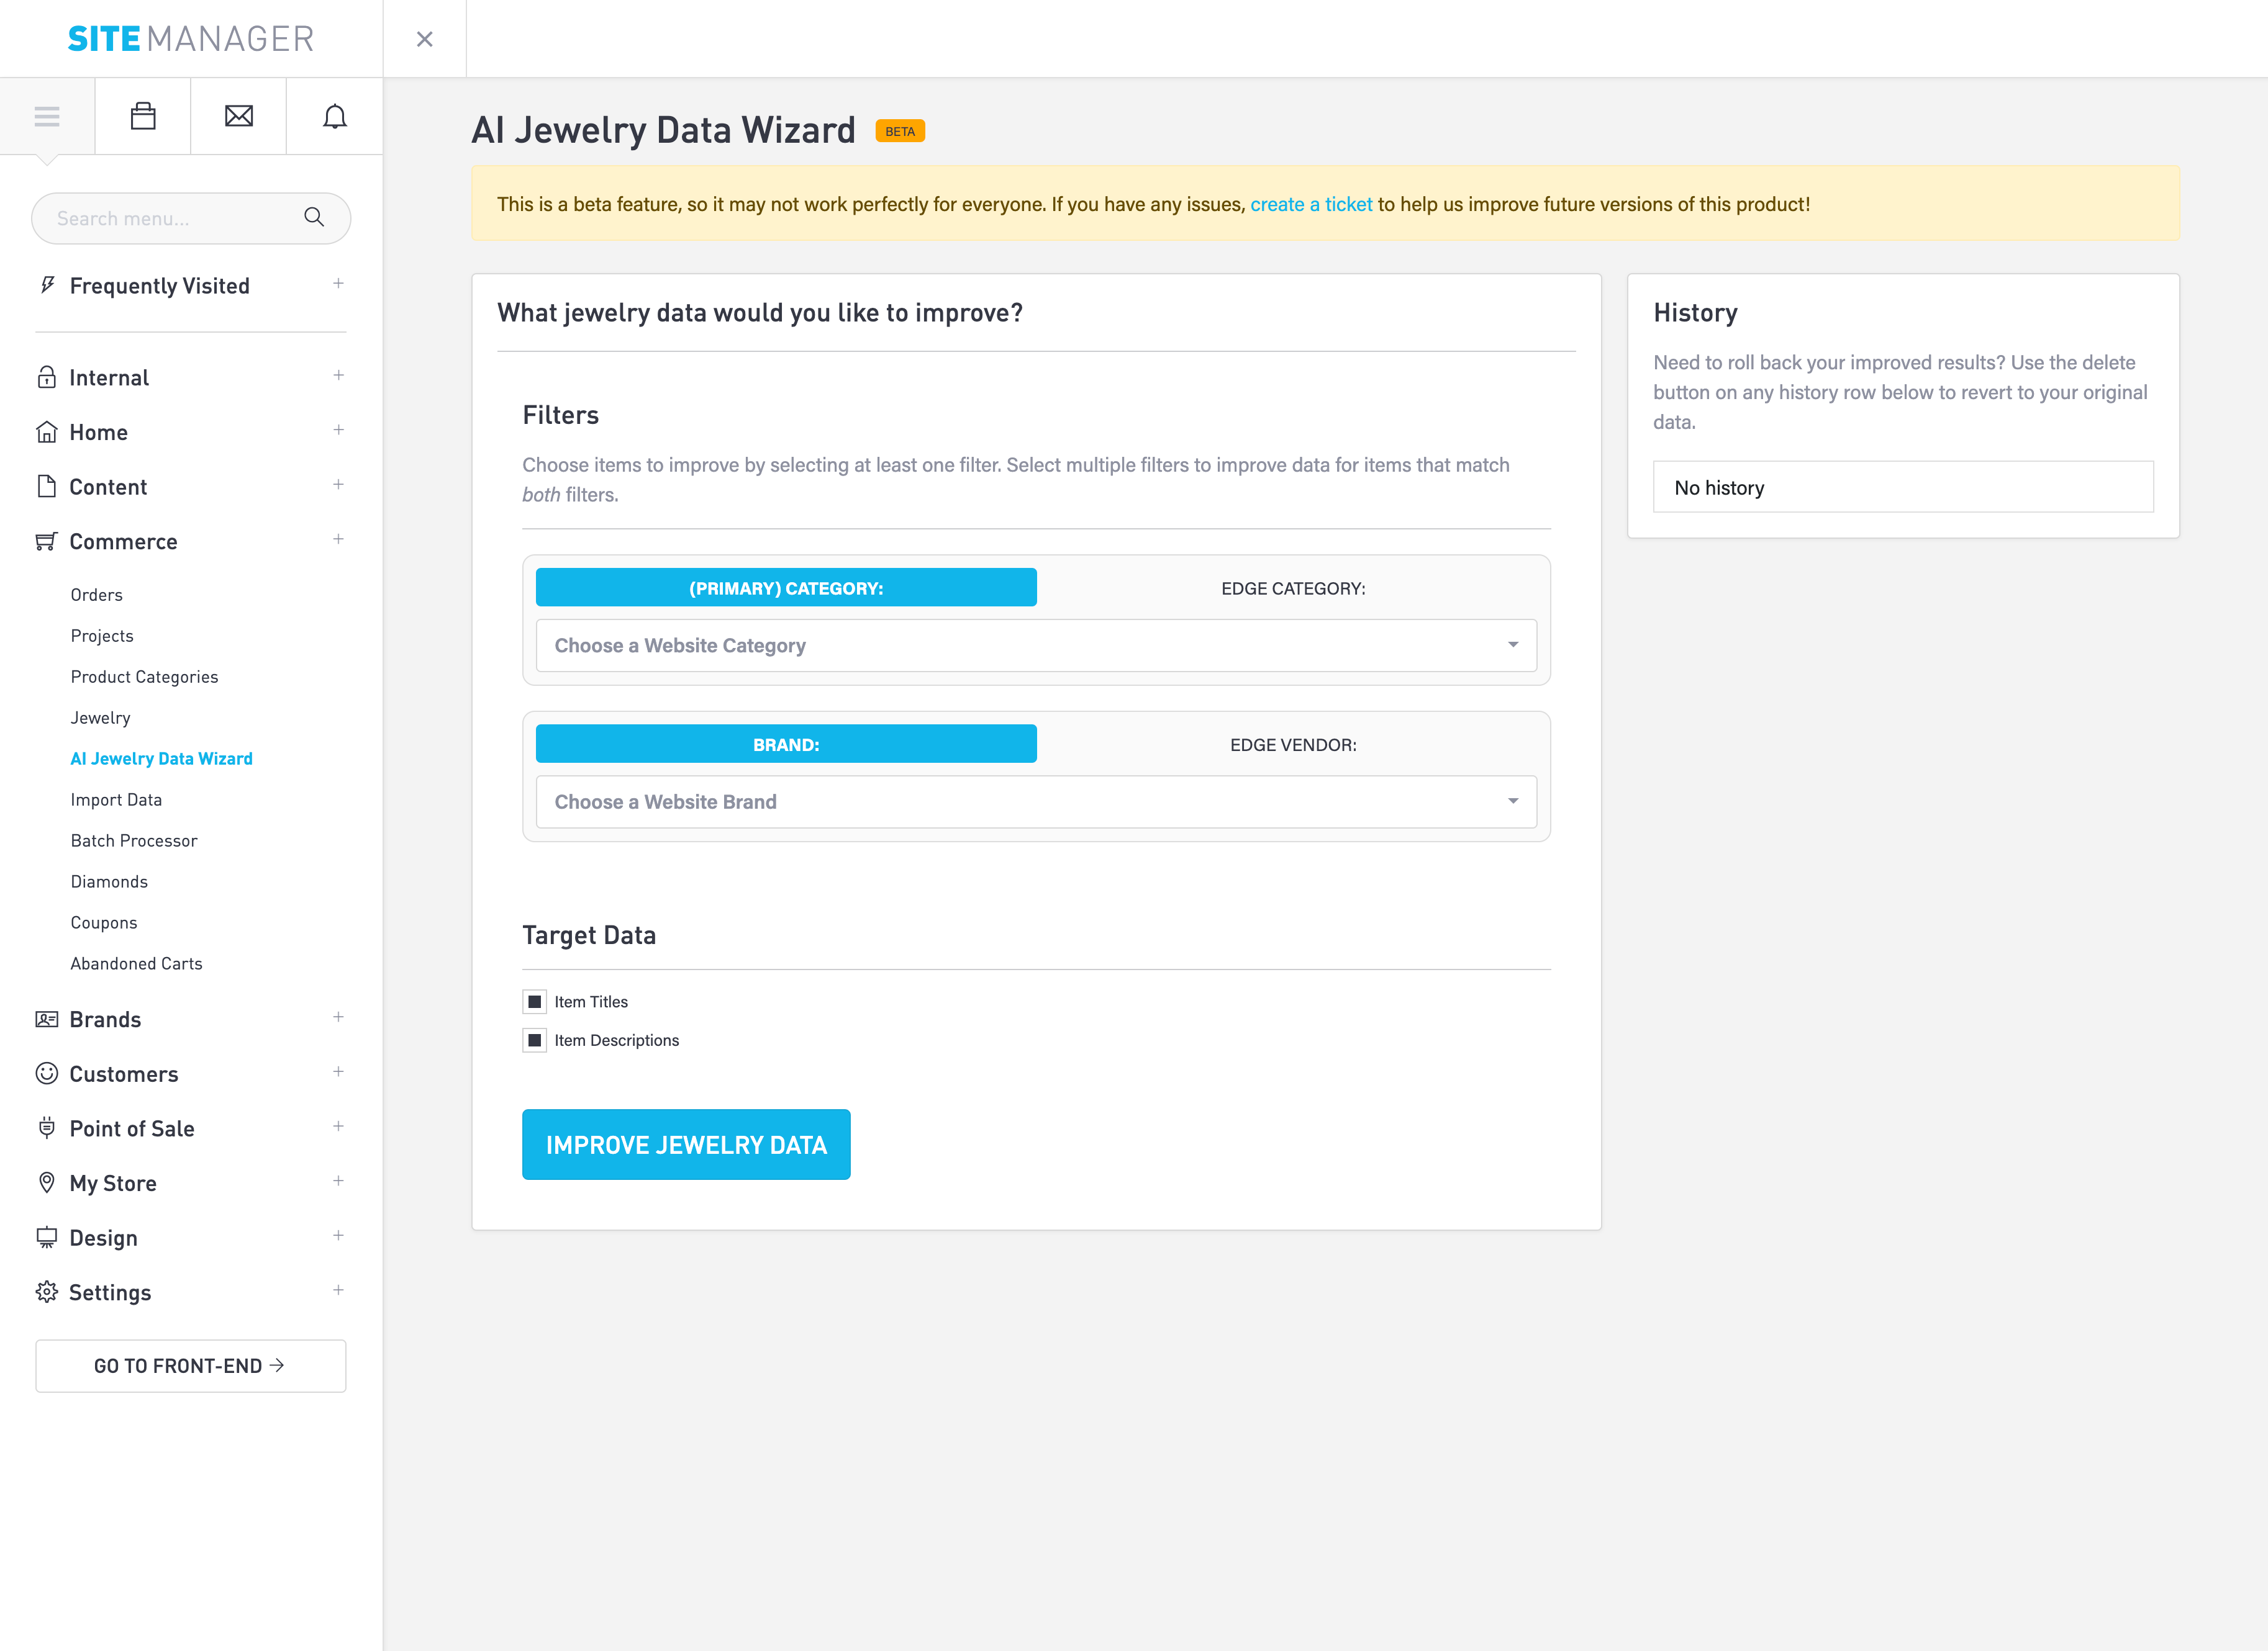
Task: Open Choose a Website Brand dropdown
Action: [1036, 801]
